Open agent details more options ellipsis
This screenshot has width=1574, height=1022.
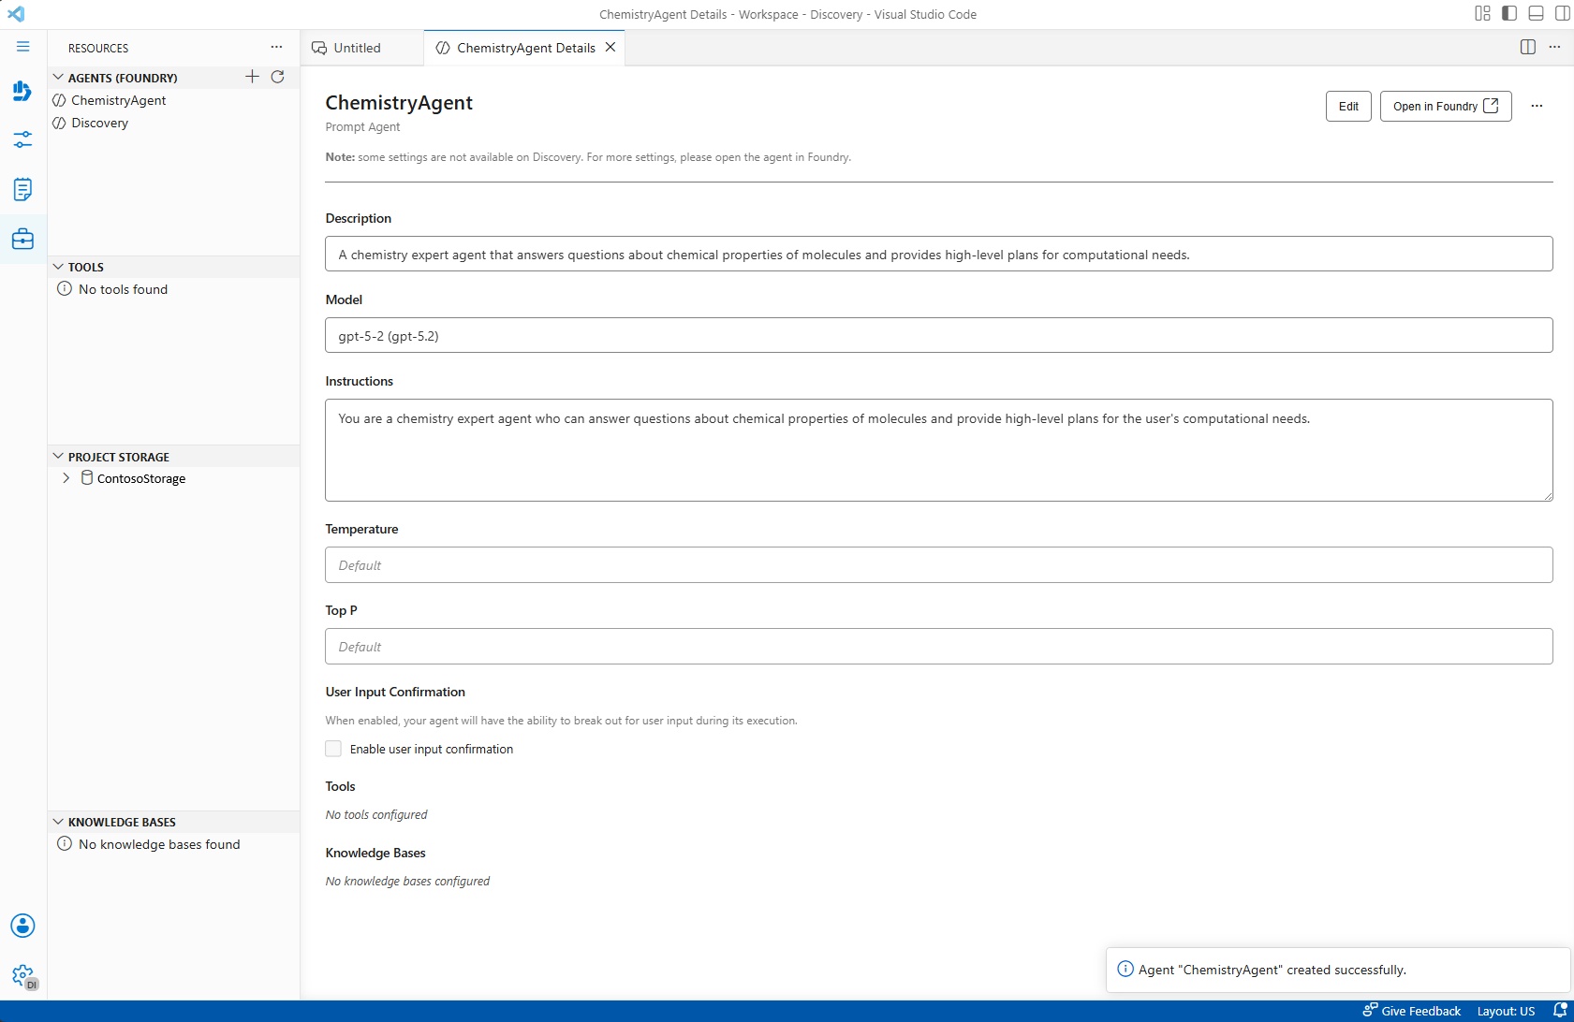coord(1537,106)
